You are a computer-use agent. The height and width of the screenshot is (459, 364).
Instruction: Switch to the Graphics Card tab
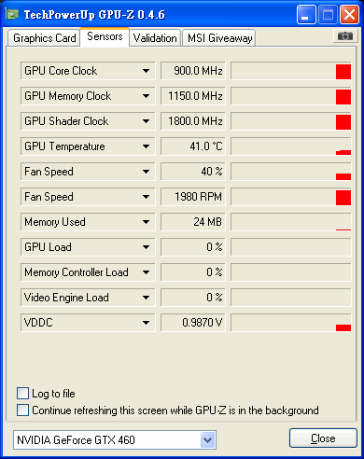(x=44, y=38)
